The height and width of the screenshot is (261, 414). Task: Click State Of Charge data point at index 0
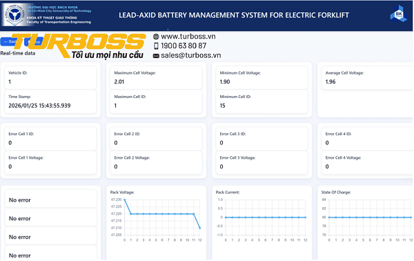[x=329, y=217]
